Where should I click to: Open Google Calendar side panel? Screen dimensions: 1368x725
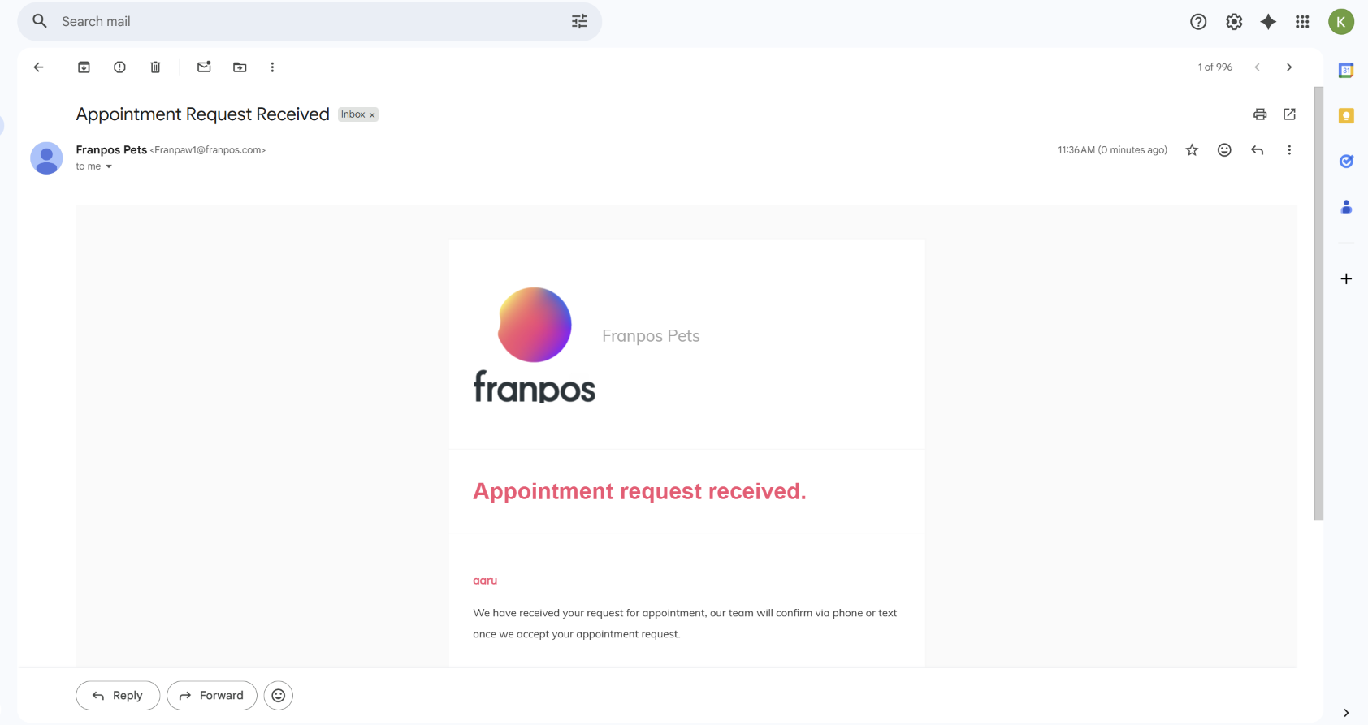point(1346,71)
